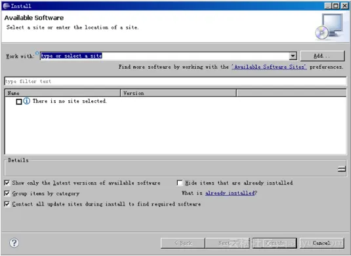Click the Name column header
Image resolution: width=351 pixels, height=256 pixels.
tap(62, 93)
